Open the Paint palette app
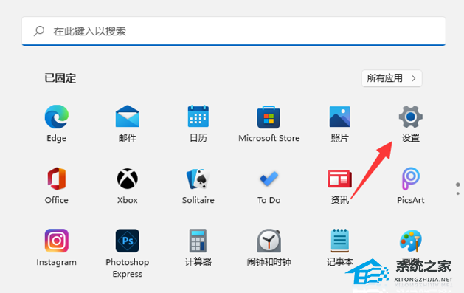 tap(411, 241)
